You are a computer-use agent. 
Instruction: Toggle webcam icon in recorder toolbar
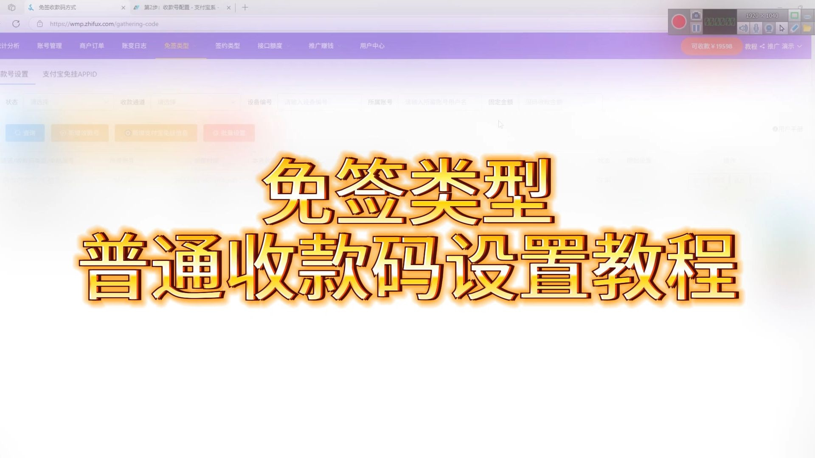pos(769,28)
